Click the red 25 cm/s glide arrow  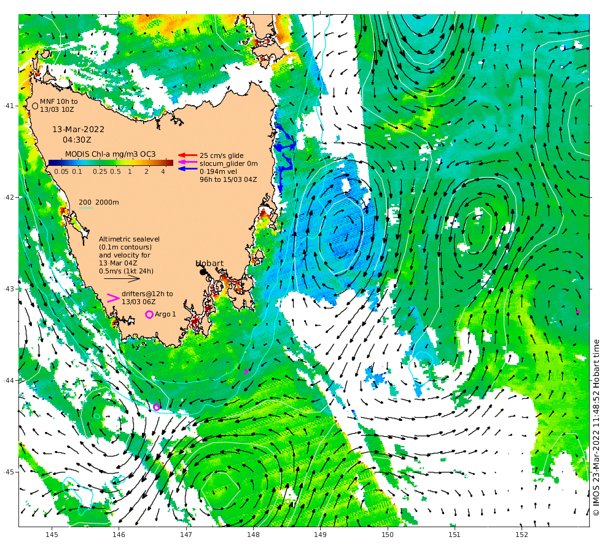pyautogui.click(x=188, y=155)
